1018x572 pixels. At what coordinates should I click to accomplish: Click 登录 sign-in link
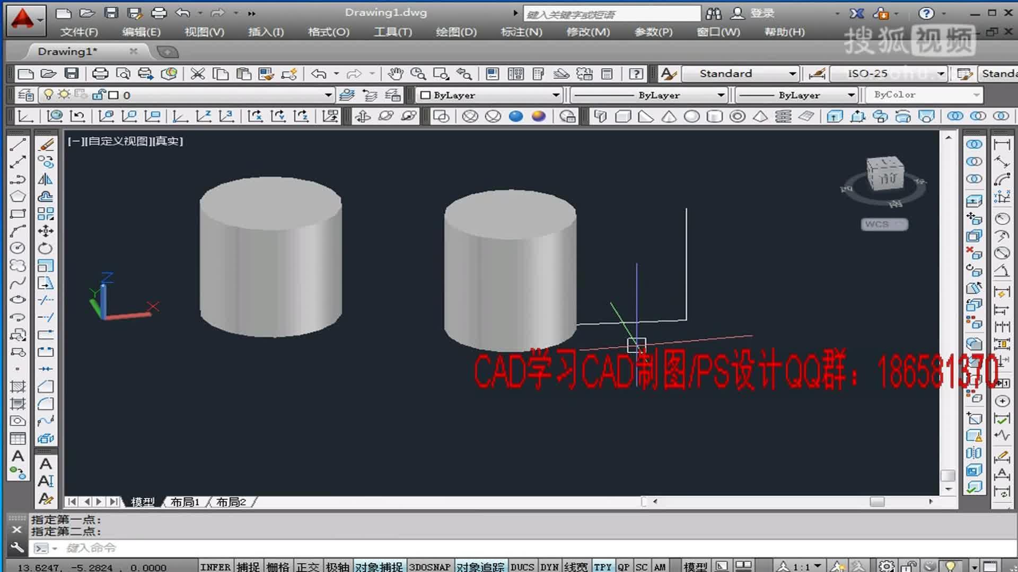(x=762, y=13)
